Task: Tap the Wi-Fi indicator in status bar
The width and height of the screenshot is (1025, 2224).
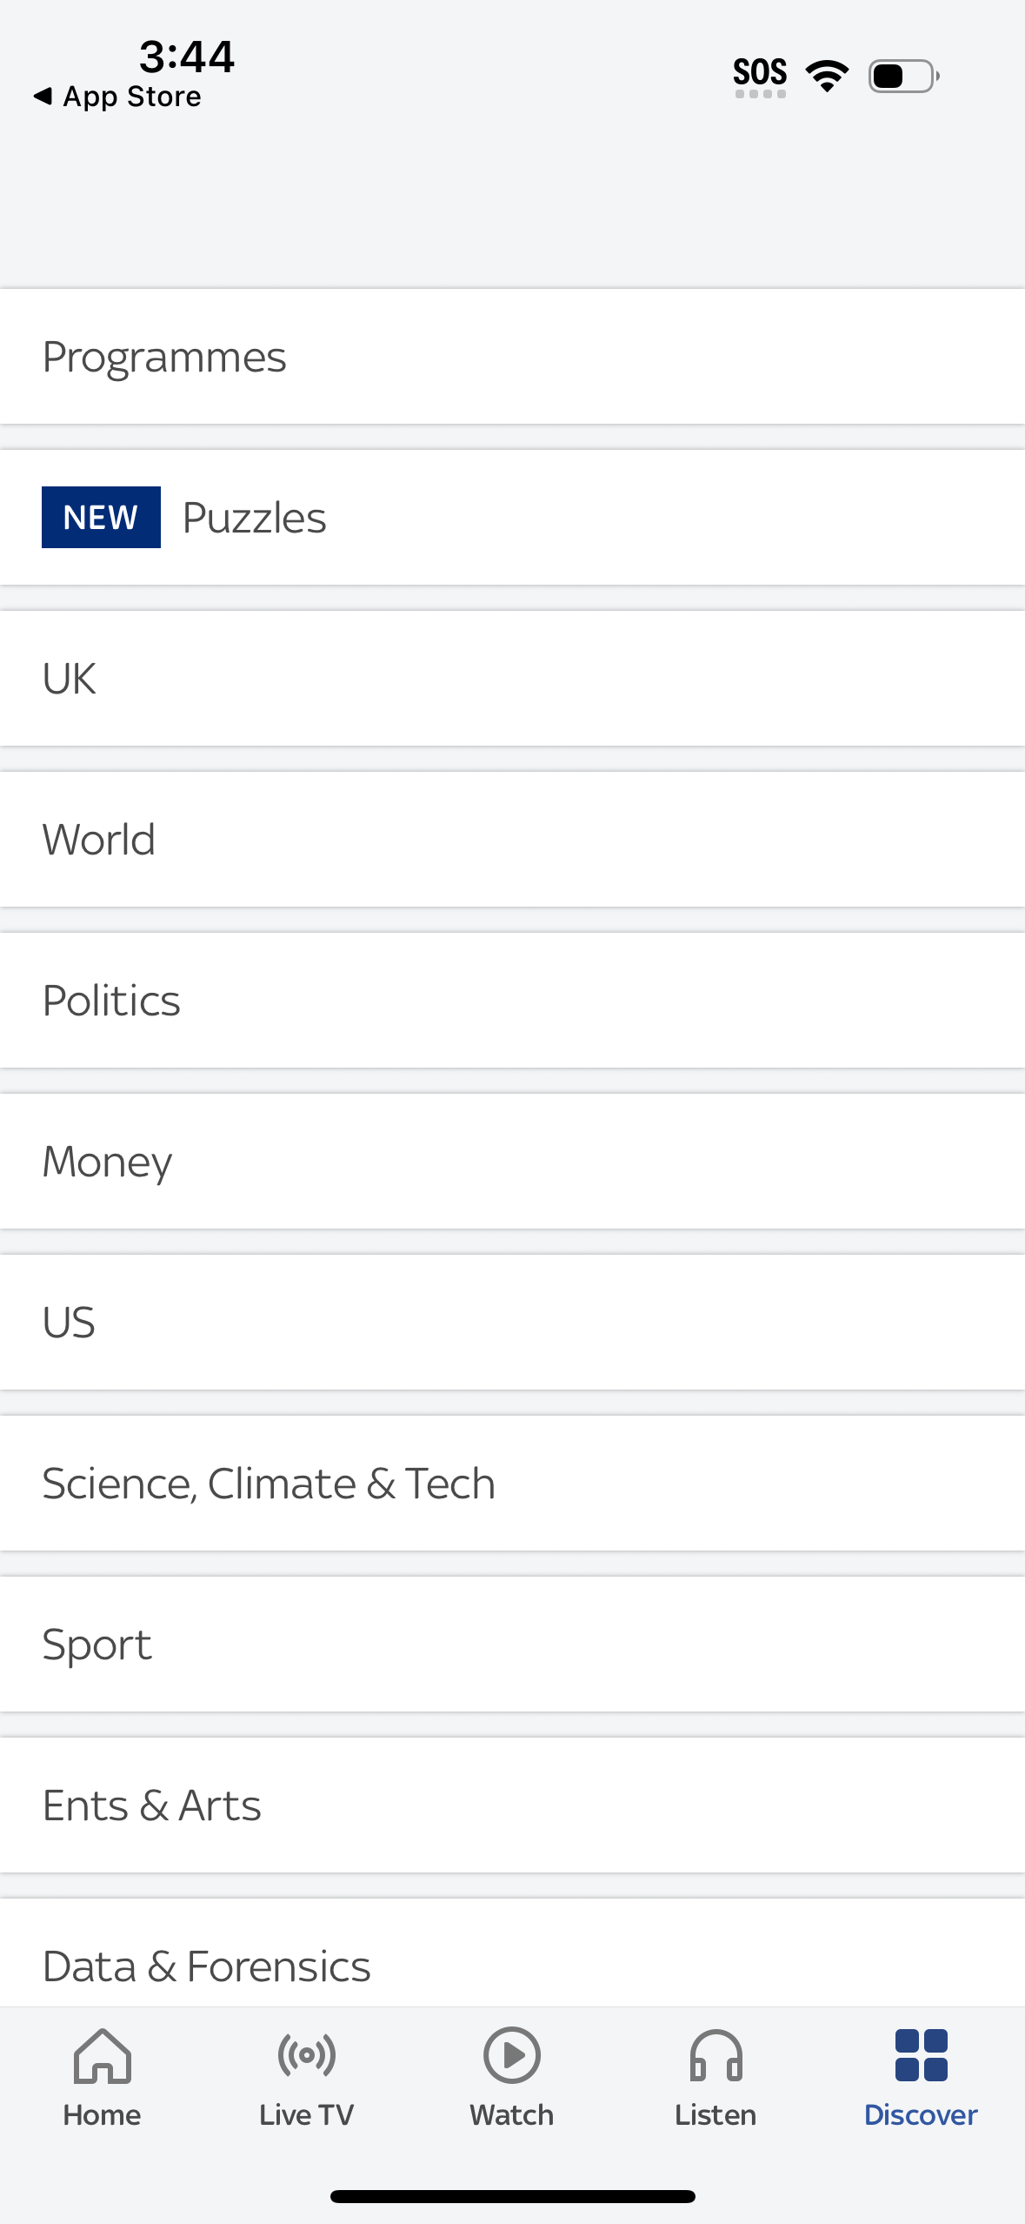Action: 826,75
